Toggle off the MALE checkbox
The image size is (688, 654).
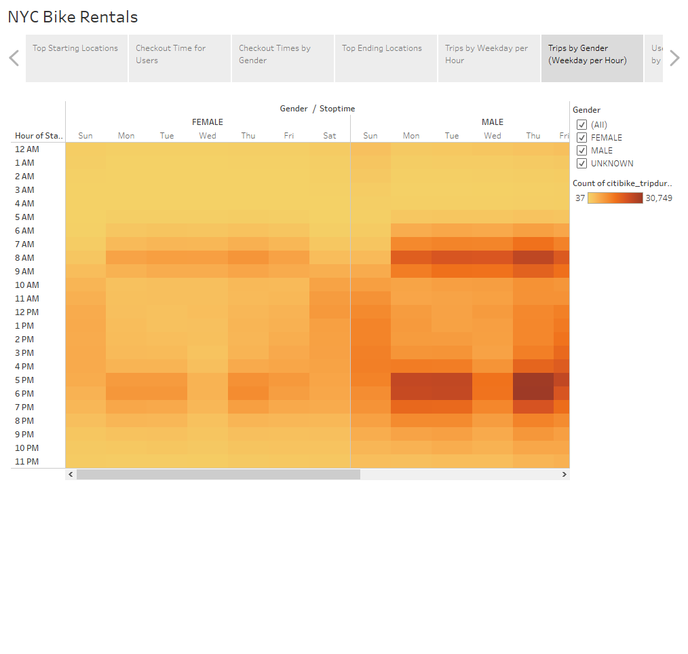tap(581, 150)
